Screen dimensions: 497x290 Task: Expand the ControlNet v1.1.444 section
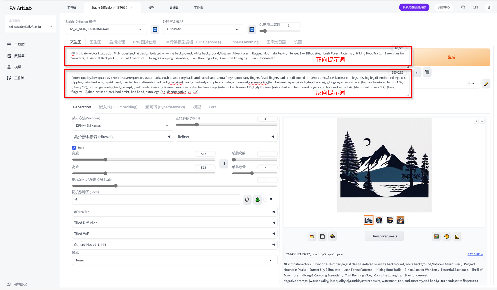click(x=175, y=245)
